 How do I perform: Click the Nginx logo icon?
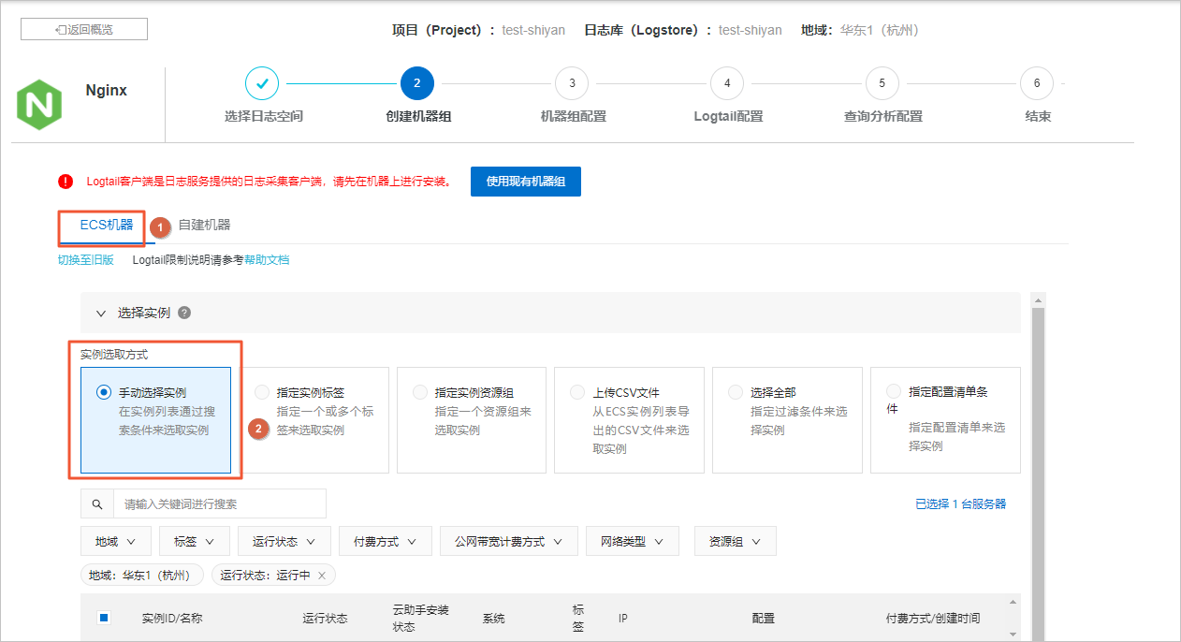[x=39, y=105]
